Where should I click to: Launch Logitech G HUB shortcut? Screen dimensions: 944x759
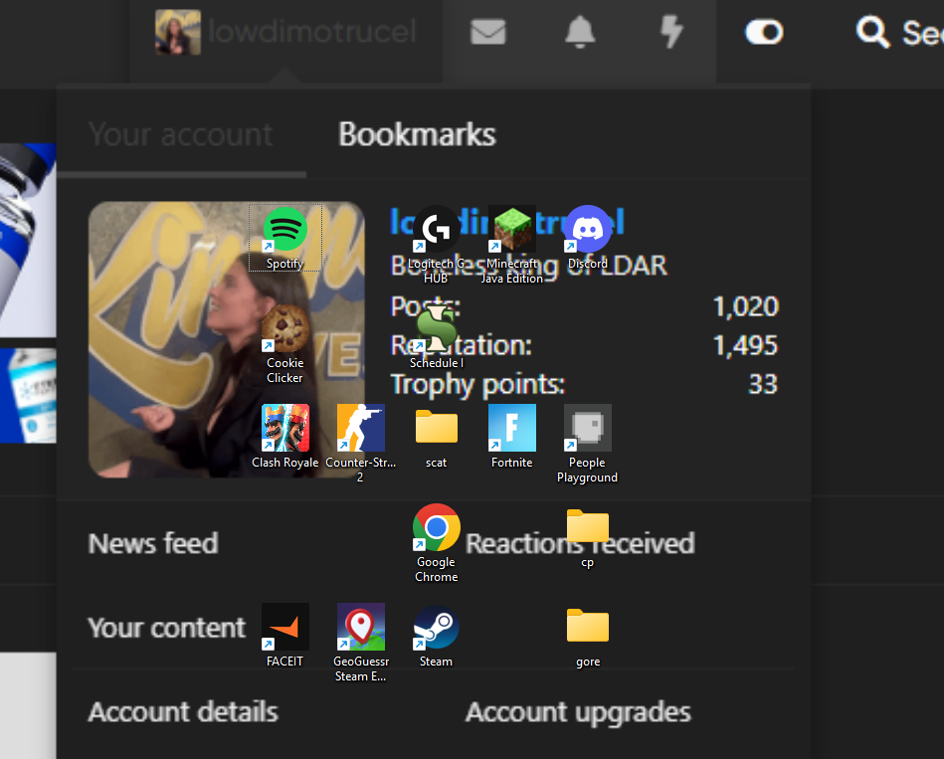pyautogui.click(x=436, y=245)
